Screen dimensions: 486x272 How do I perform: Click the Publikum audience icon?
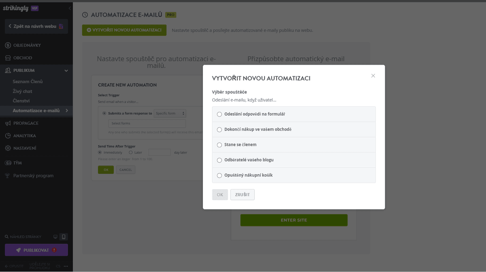click(x=7, y=70)
